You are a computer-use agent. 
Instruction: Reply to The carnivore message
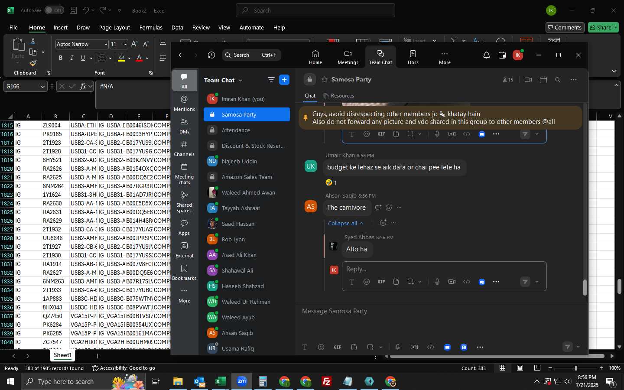[x=378, y=208]
